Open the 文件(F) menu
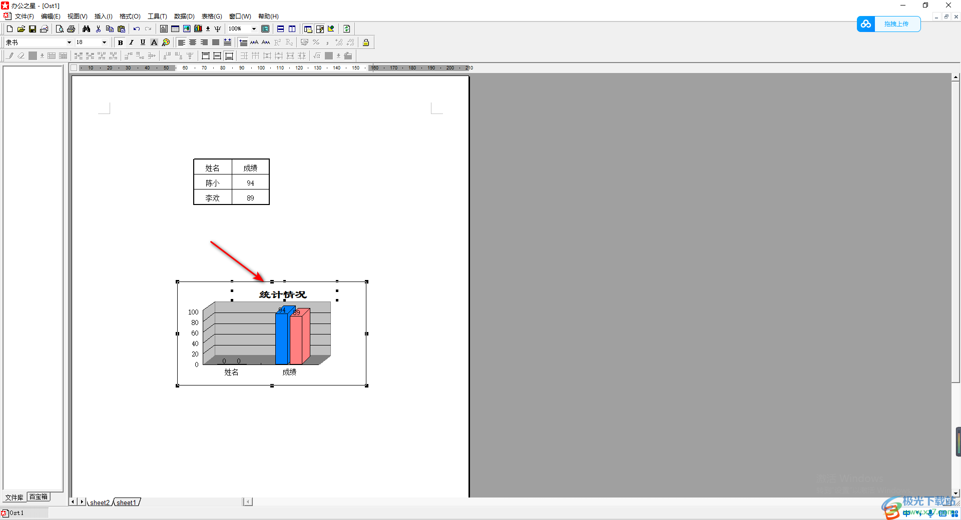This screenshot has width=961, height=520. 25,16
